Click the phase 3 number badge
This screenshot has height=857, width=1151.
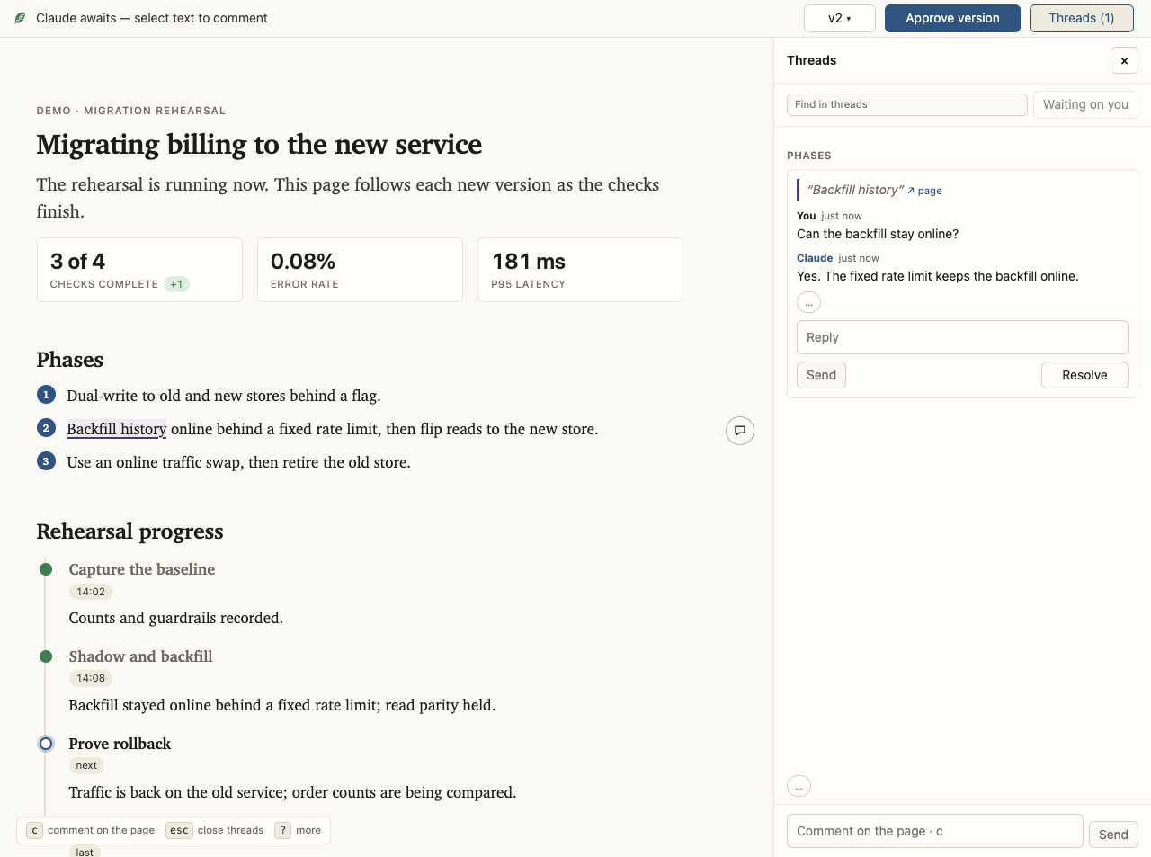point(46,461)
